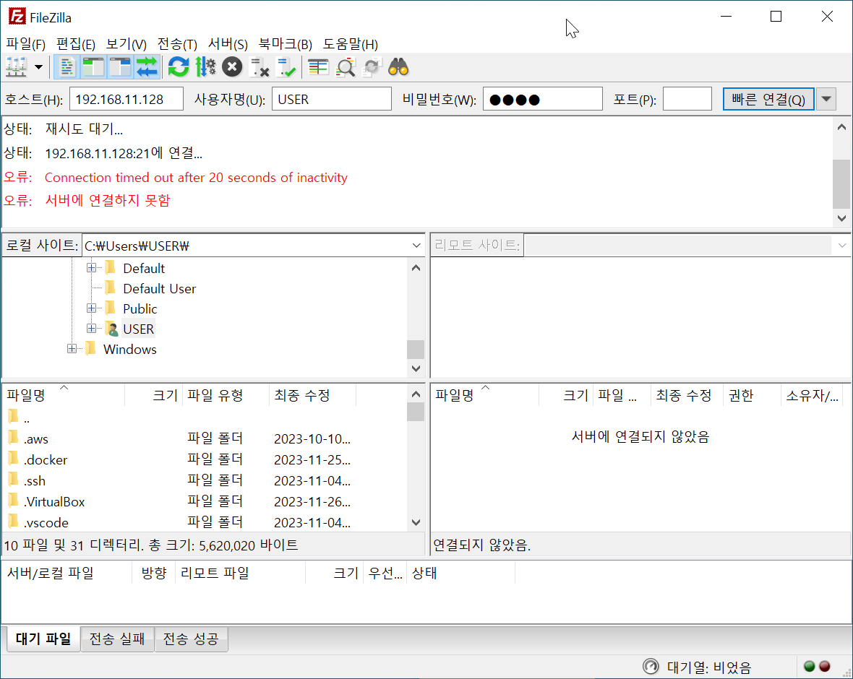Screen dimensions: 853x679
Task: Open local site path dropdown
Action: point(416,246)
